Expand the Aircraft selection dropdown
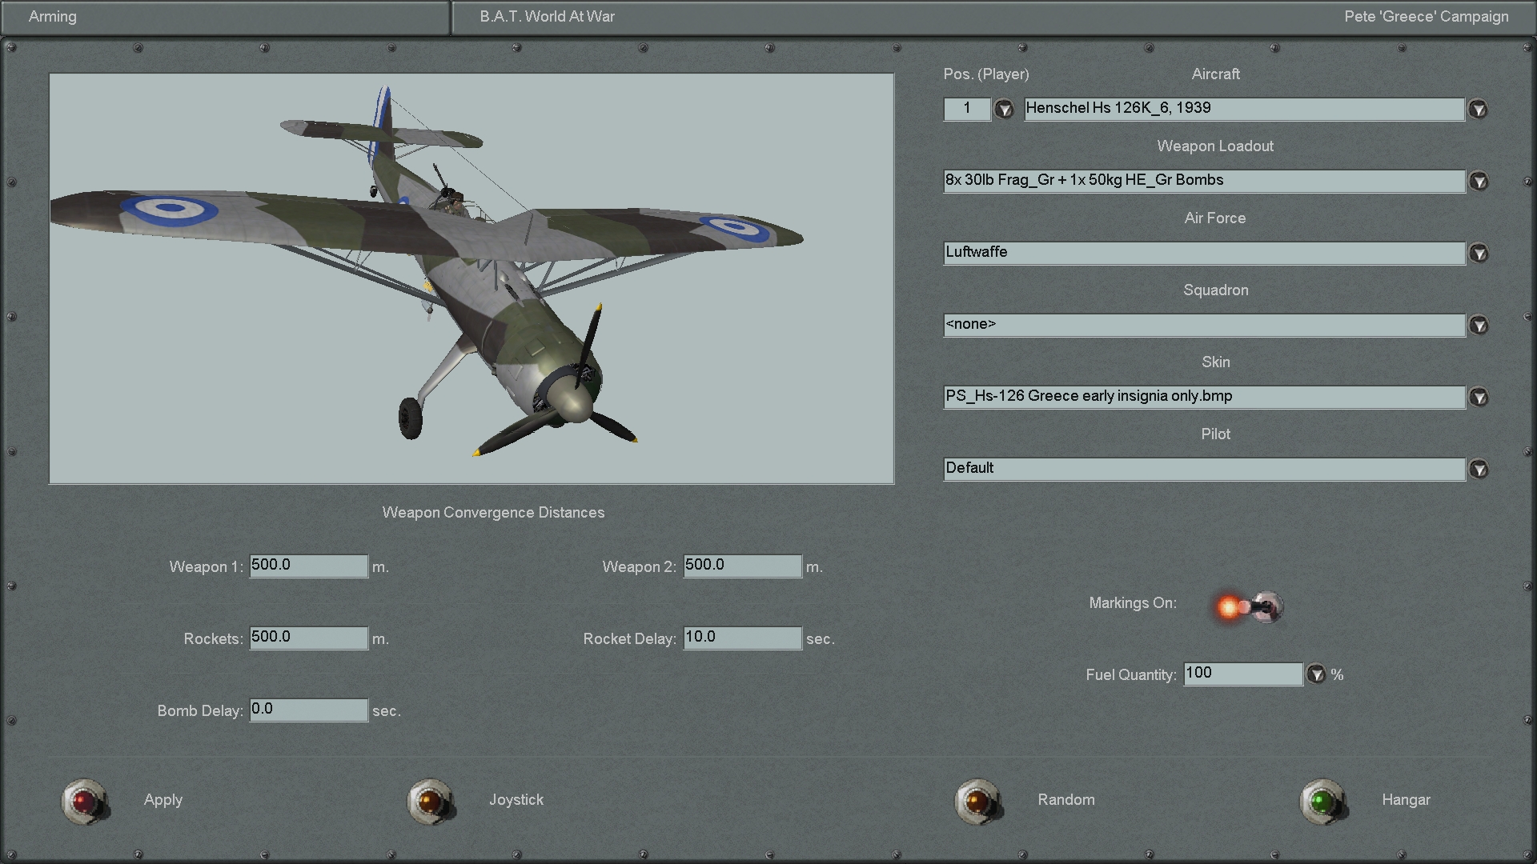Viewport: 1537px width, 864px height. tap(1479, 110)
